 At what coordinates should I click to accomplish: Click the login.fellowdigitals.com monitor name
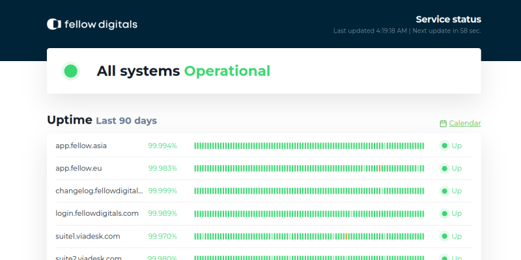(97, 213)
